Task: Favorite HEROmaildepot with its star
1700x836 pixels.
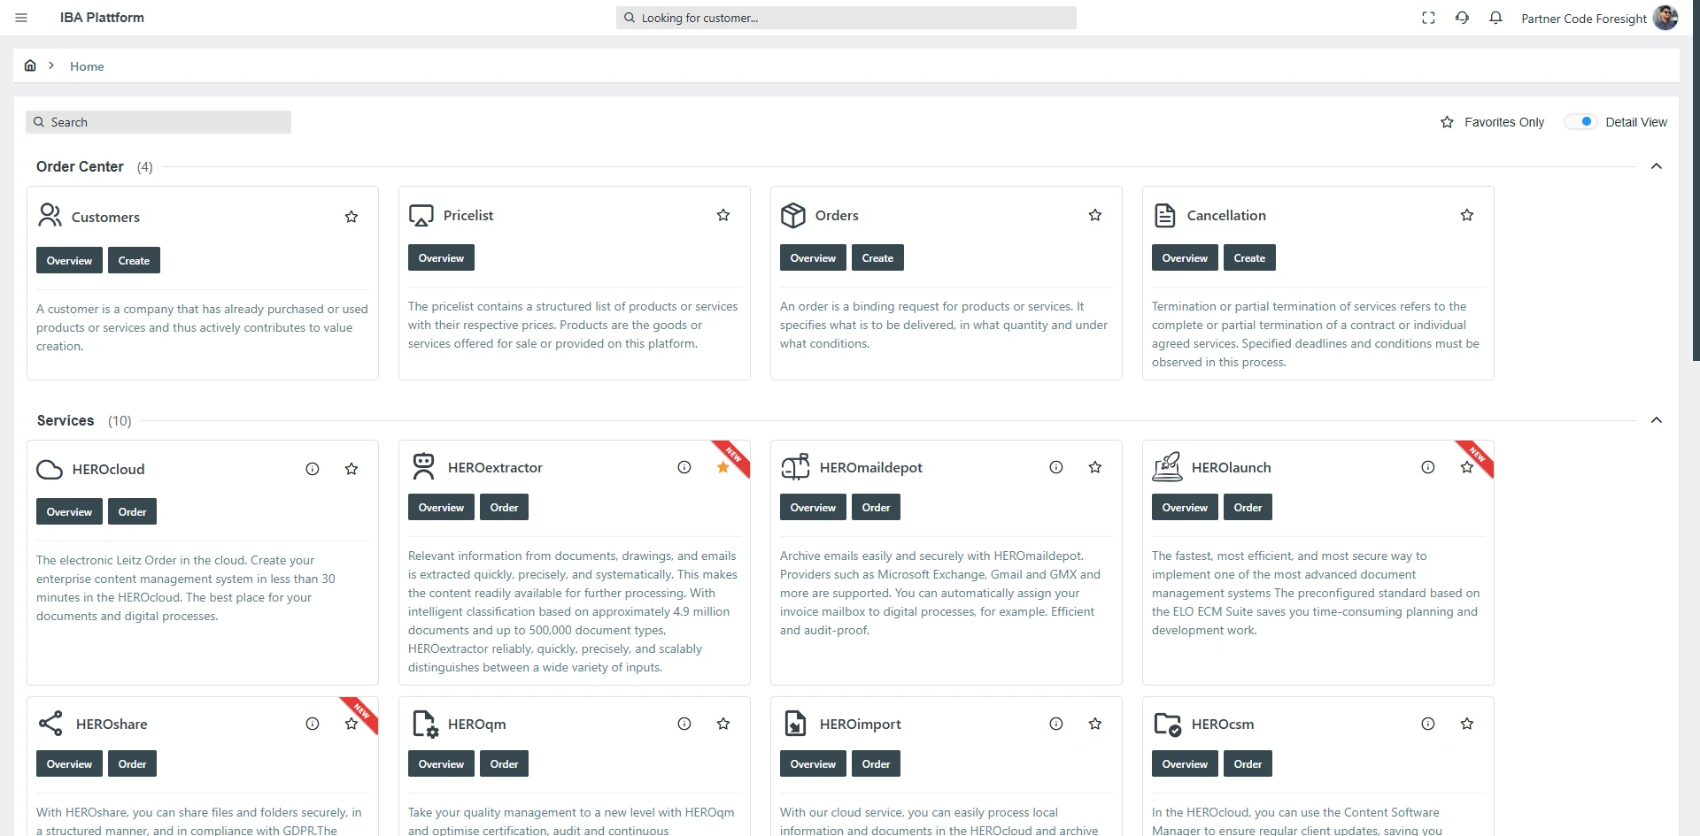Action: 1095,467
